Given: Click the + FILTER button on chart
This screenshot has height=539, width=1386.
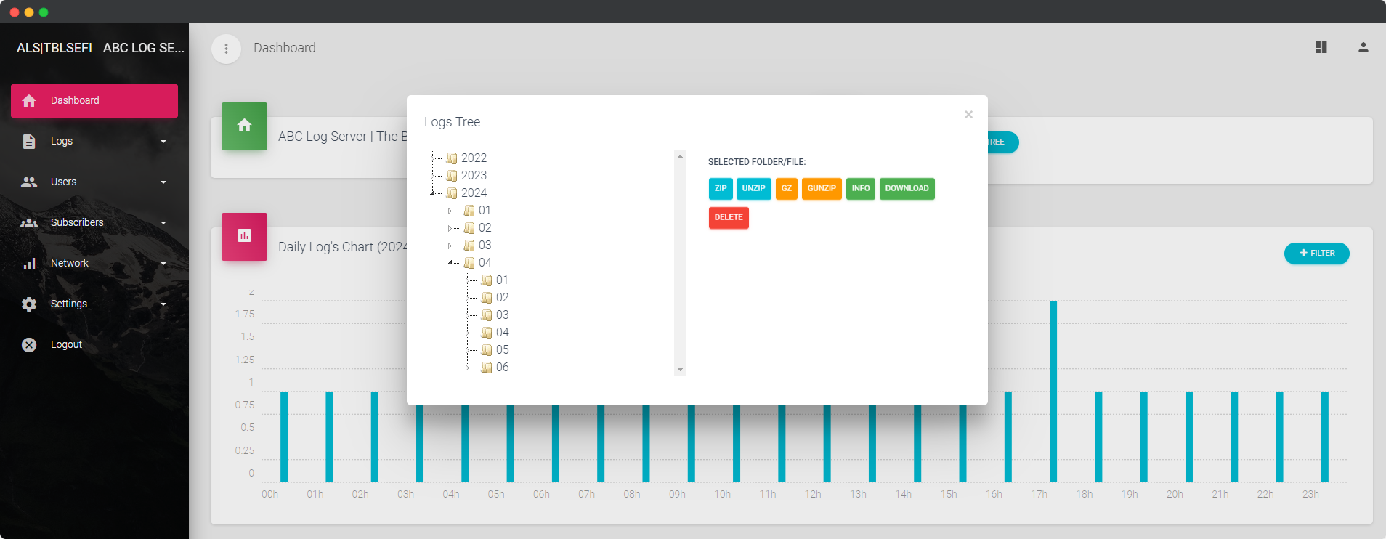Looking at the screenshot, I should point(1317,254).
